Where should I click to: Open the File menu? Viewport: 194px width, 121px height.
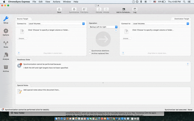pos(34,2)
